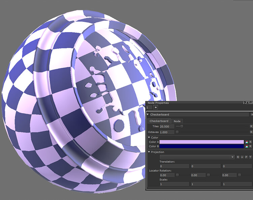Image resolution: width=253 pixels, height=200 pixels.
Task: Open the color picker for Color B
Action: coord(247,147)
